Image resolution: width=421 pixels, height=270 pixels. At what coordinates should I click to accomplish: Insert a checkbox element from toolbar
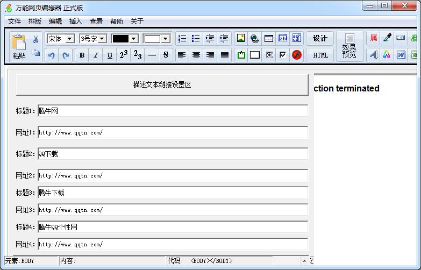283,55
